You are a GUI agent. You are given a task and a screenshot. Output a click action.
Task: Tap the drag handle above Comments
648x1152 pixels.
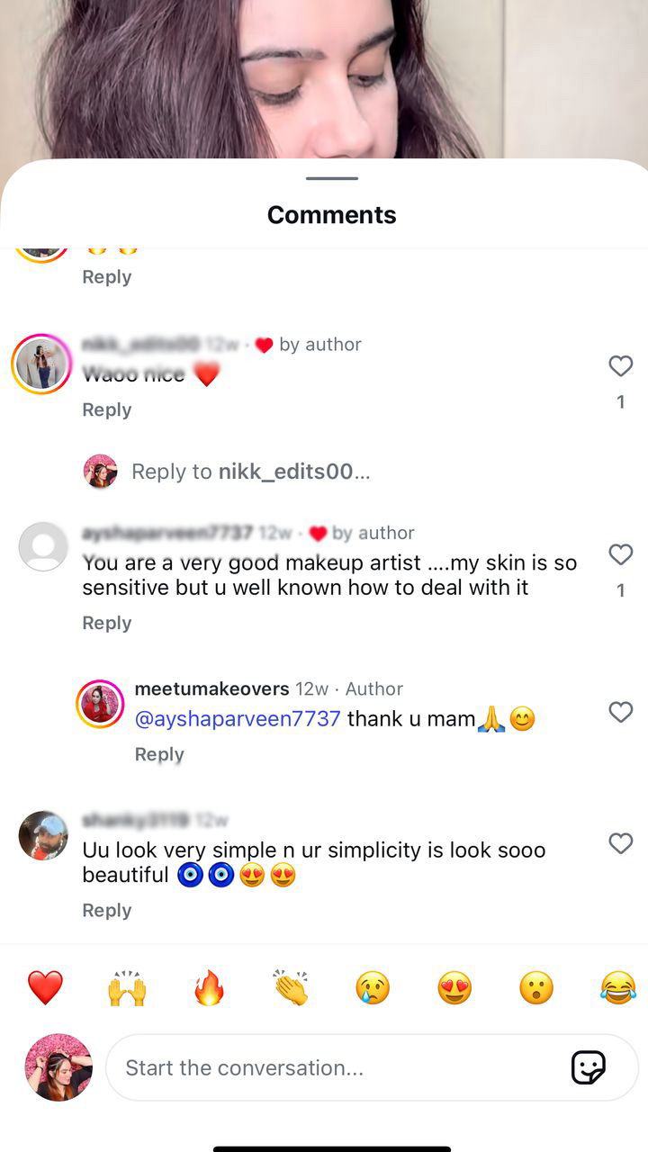click(331, 178)
